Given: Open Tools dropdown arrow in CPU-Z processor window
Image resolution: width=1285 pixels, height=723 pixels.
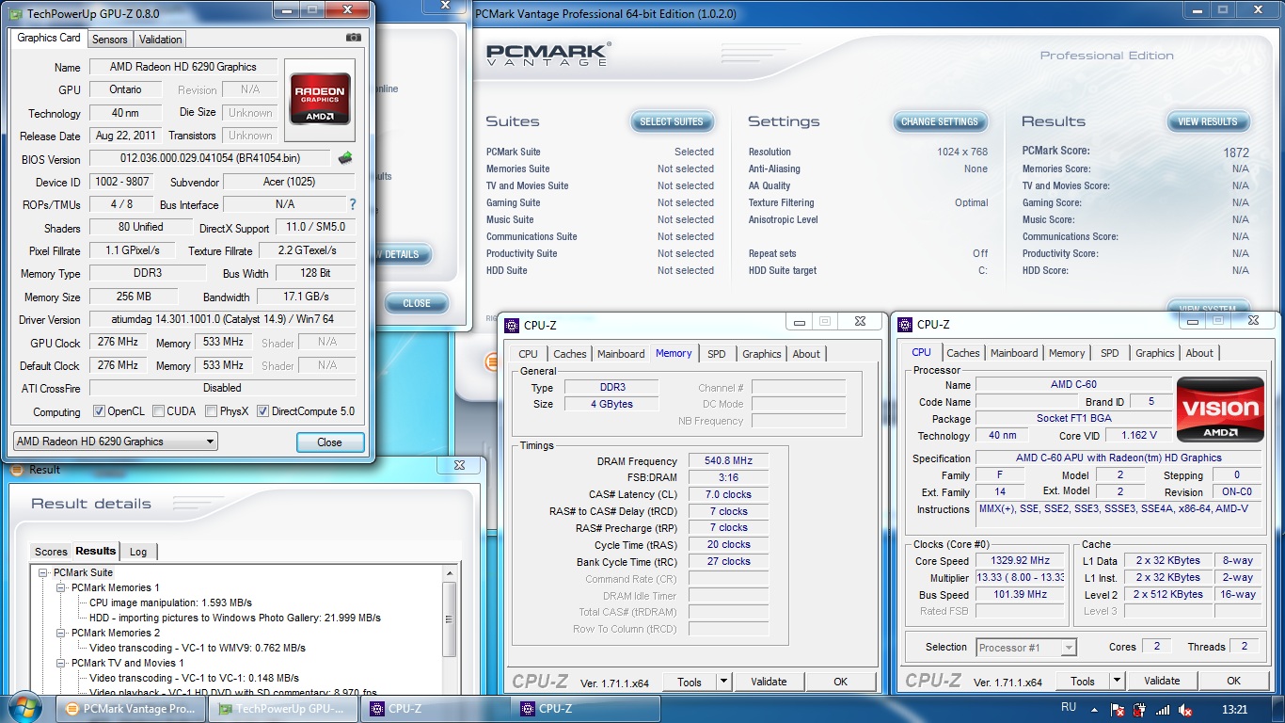Looking at the screenshot, I should click(x=1117, y=681).
